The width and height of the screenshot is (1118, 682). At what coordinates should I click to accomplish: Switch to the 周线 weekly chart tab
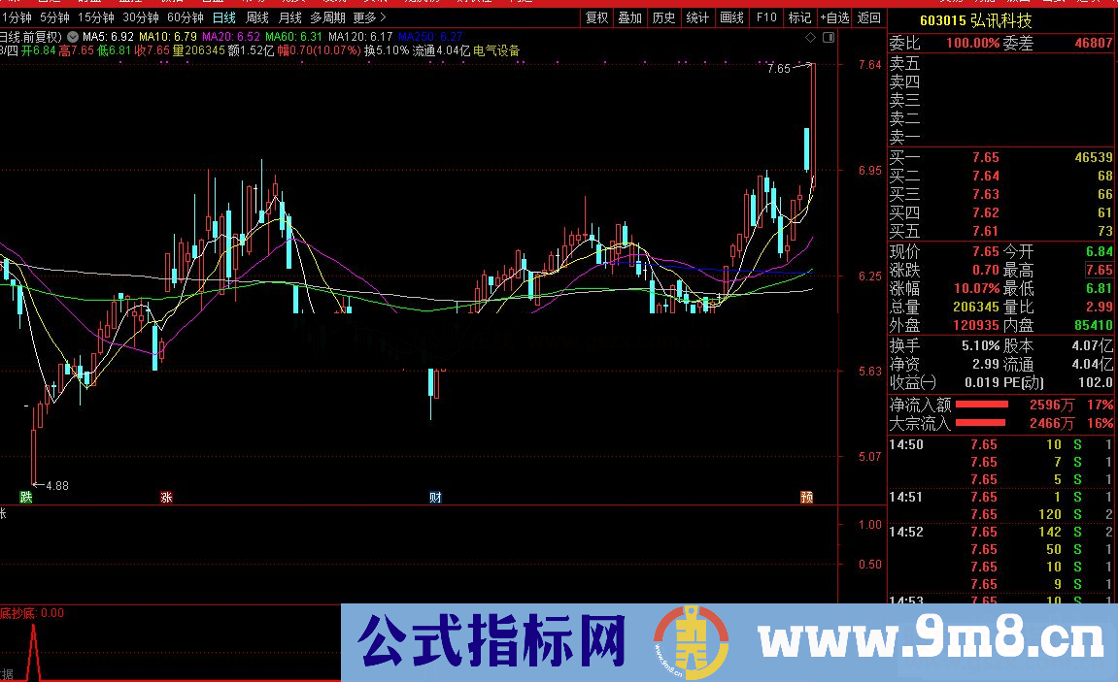pyautogui.click(x=255, y=16)
